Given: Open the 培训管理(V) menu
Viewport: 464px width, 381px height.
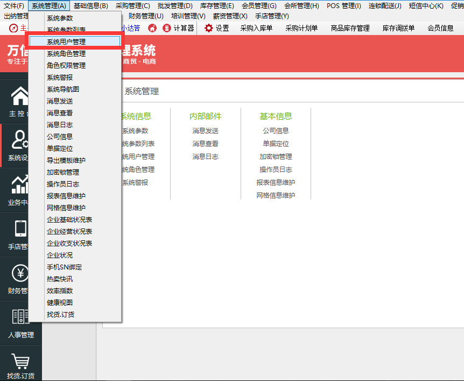Looking at the screenshot, I should coord(188,16).
